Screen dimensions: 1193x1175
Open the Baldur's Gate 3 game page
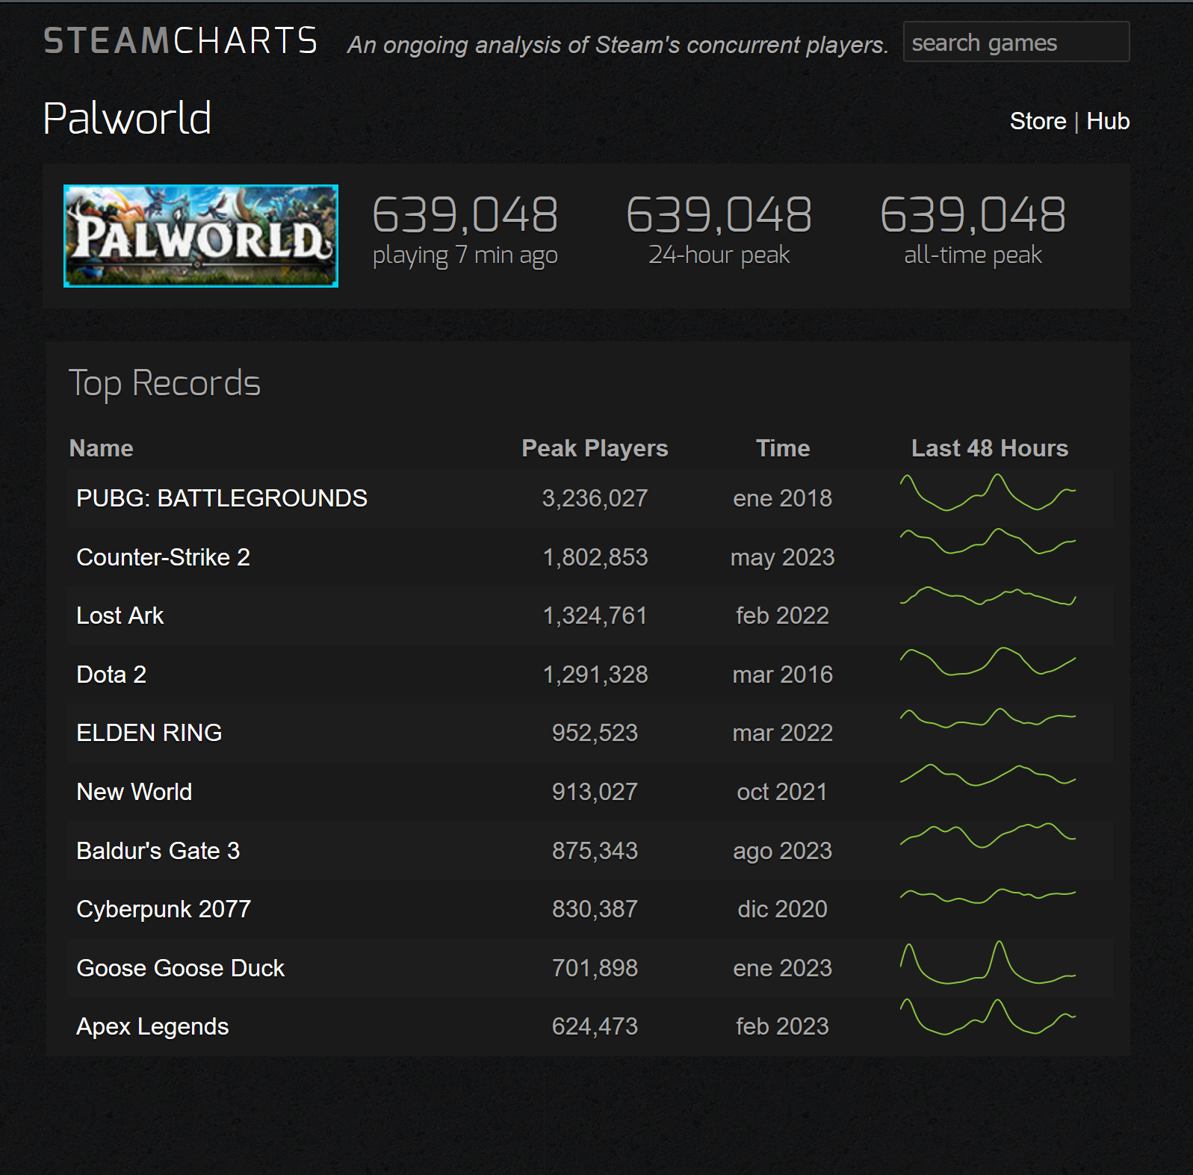(x=158, y=851)
